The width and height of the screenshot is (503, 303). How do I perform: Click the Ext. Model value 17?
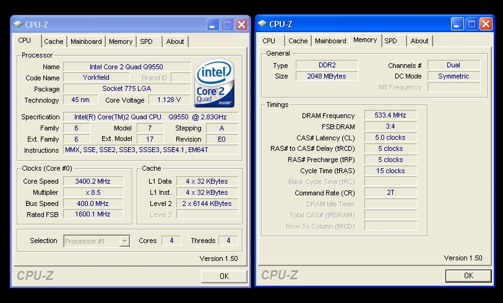(150, 139)
